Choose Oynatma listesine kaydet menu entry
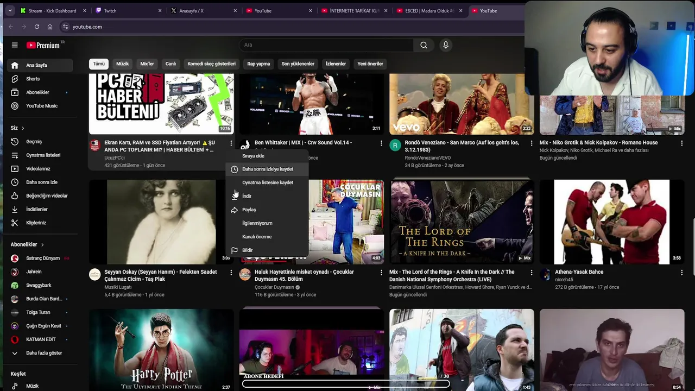 [267, 182]
